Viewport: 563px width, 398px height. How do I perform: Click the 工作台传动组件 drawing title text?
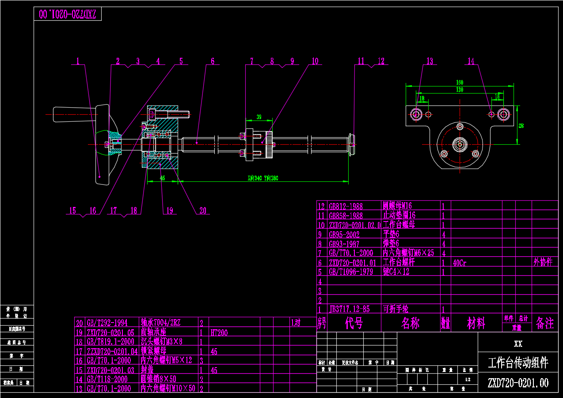point(518,363)
